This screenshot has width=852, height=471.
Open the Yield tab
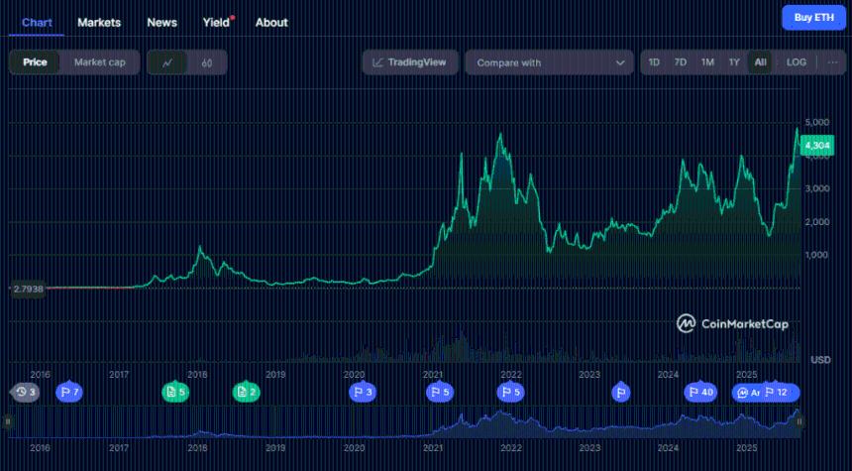(216, 22)
